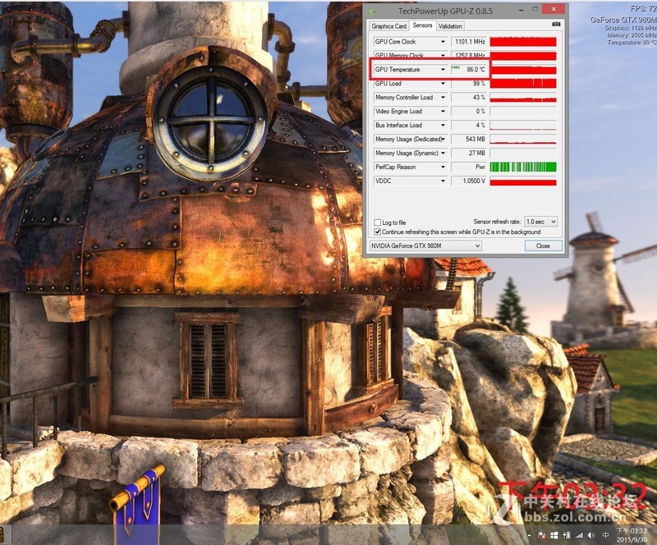
Task: Click the show hidden icons arrow
Action: pos(530,535)
